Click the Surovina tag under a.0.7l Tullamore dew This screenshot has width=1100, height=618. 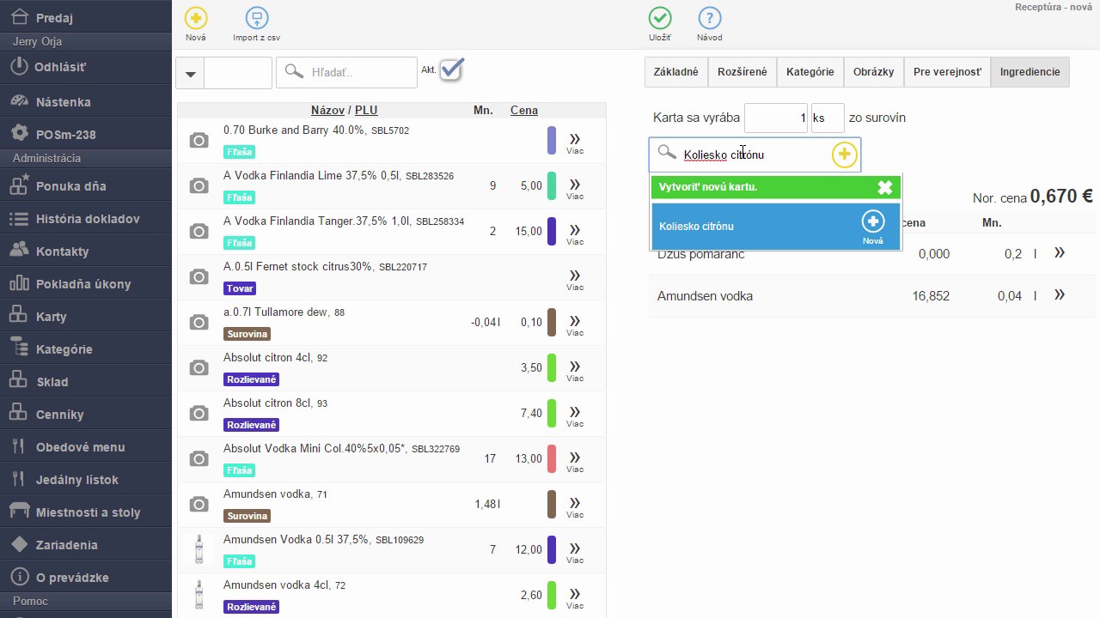point(247,334)
